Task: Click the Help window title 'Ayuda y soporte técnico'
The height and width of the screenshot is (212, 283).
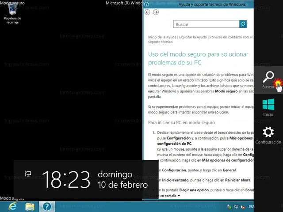Action: (x=212, y=4)
